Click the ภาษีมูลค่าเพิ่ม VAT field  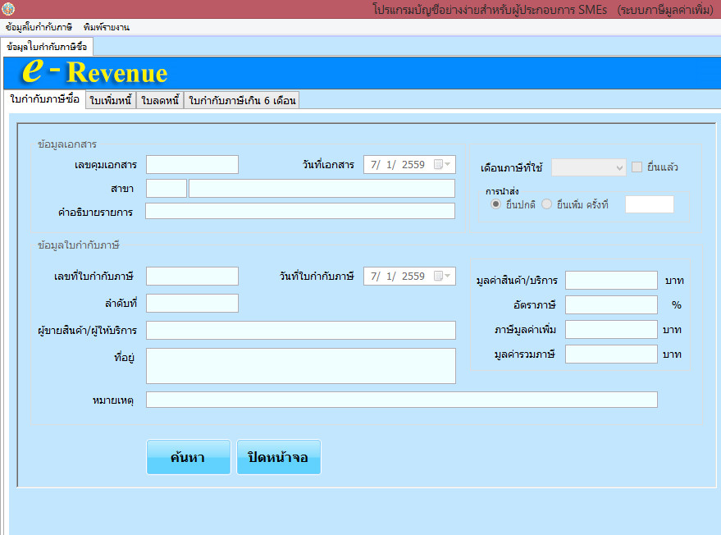tap(611, 329)
